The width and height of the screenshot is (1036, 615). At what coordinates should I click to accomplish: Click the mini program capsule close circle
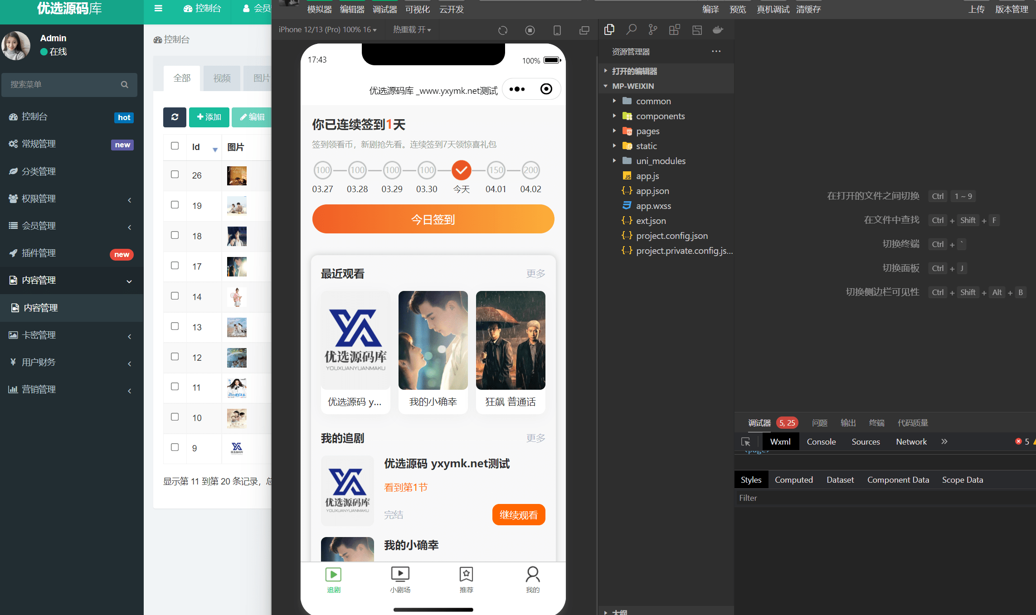coord(546,89)
